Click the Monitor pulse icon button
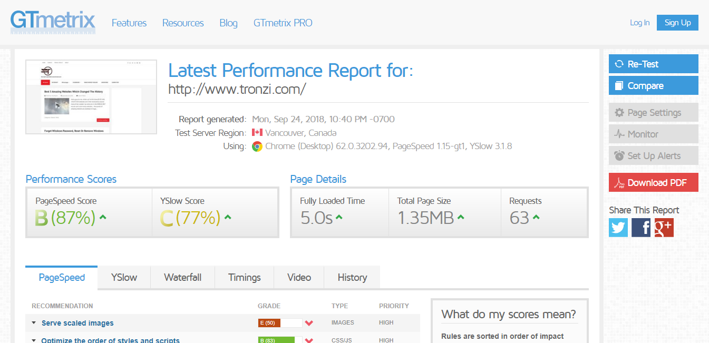The width and height of the screenshot is (709, 343). point(653,134)
